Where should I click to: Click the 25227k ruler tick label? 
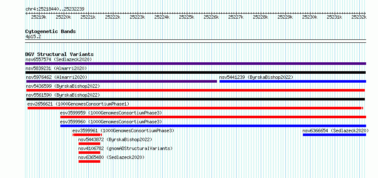[x=236, y=17]
